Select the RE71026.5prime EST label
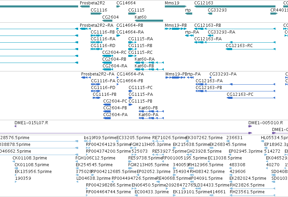This screenshot has width=288, height=197. coord(169,138)
